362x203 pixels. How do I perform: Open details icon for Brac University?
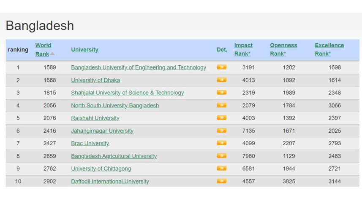click(221, 143)
